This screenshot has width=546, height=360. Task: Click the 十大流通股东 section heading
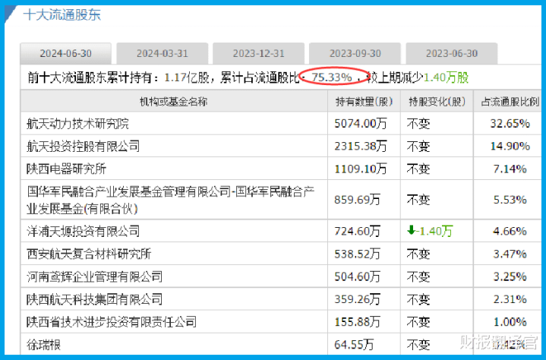(x=62, y=14)
